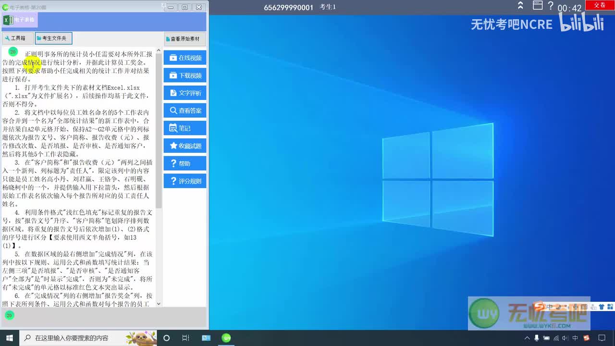Click the green question number 20 badge at top
The width and height of the screenshot is (615, 346).
[x=13, y=51]
